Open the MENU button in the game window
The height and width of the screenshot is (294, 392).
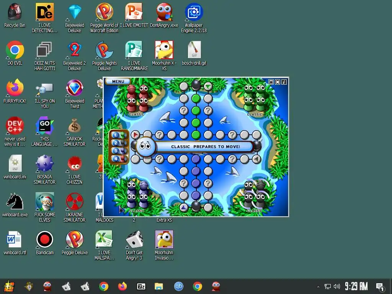pos(118,81)
